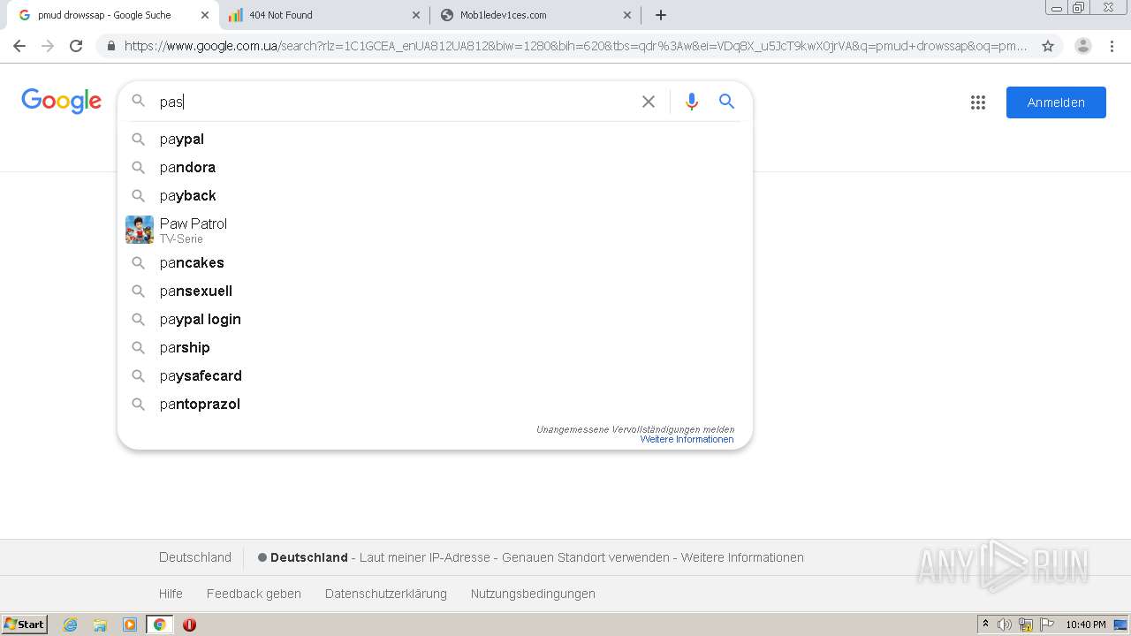View site info via the lock icon
This screenshot has width=1131, height=636.
click(111, 46)
